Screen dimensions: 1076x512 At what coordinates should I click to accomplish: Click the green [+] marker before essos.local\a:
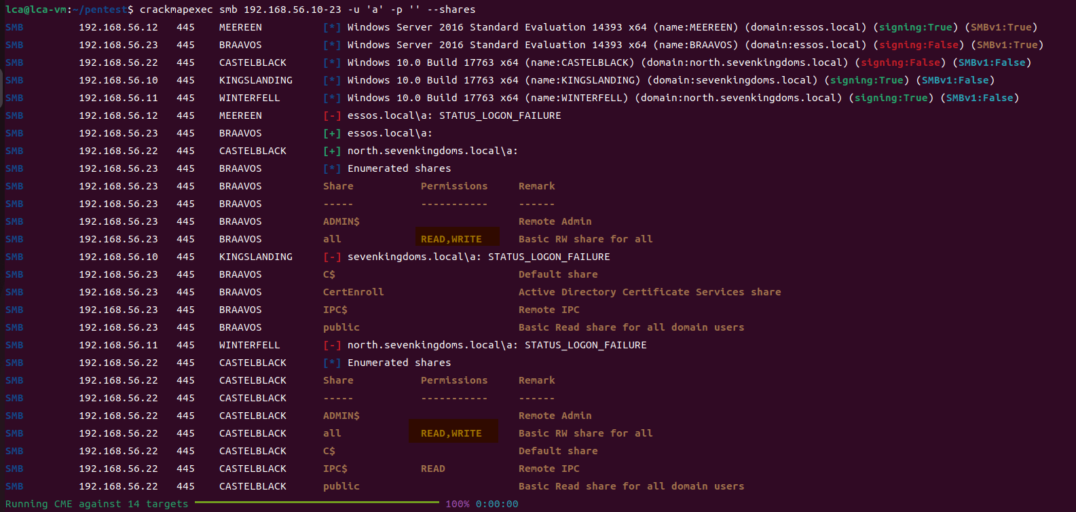(332, 133)
